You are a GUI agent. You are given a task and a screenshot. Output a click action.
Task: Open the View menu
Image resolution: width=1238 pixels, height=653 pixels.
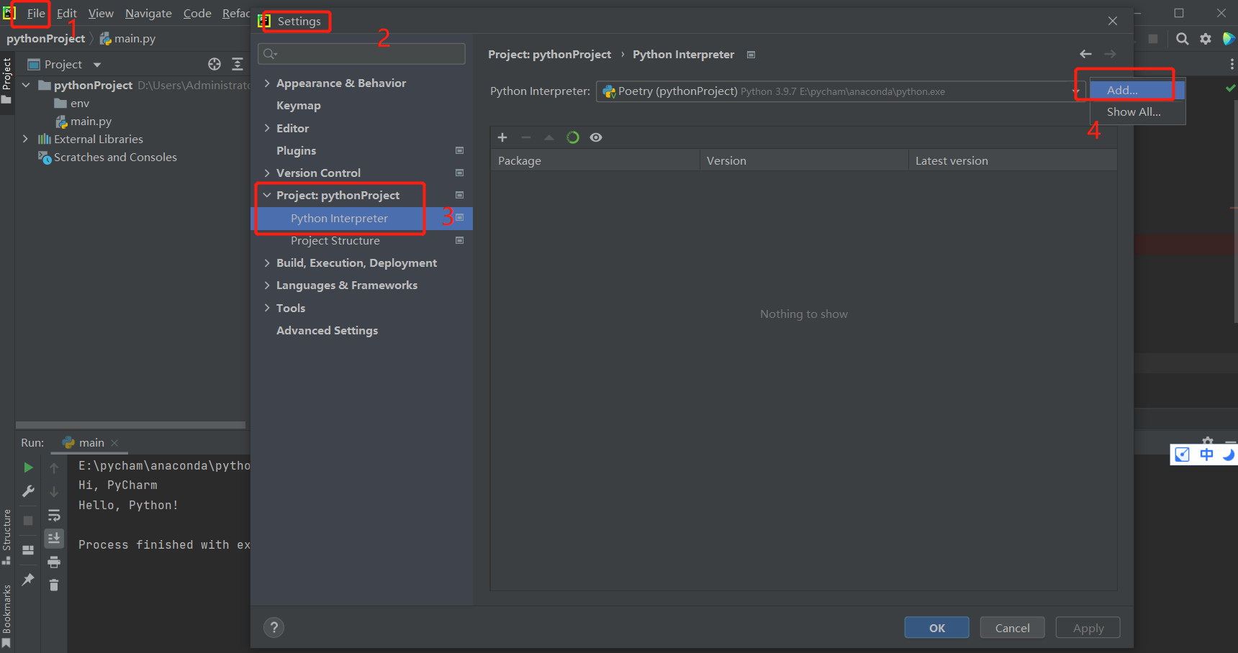tap(101, 14)
